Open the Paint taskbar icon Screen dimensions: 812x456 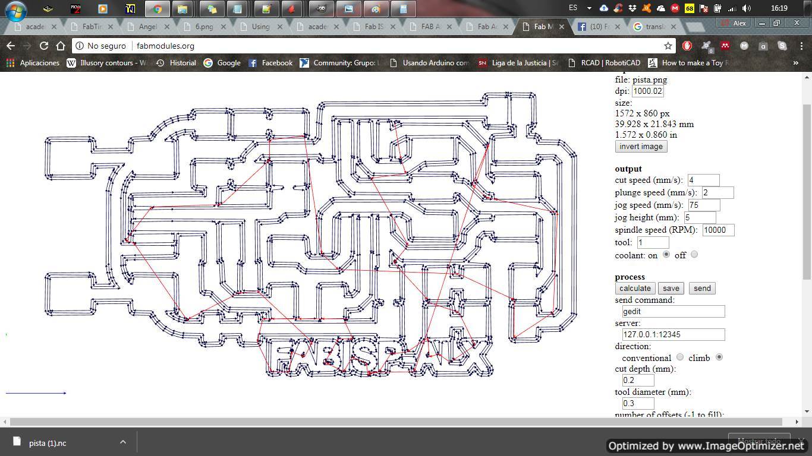pos(376,9)
